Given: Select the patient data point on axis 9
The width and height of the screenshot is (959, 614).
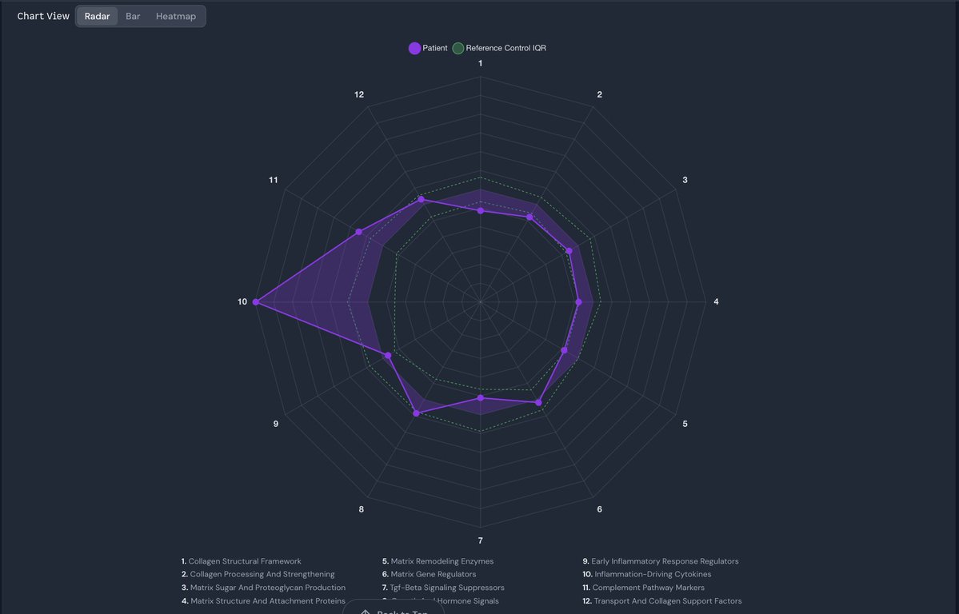Looking at the screenshot, I should coord(388,355).
